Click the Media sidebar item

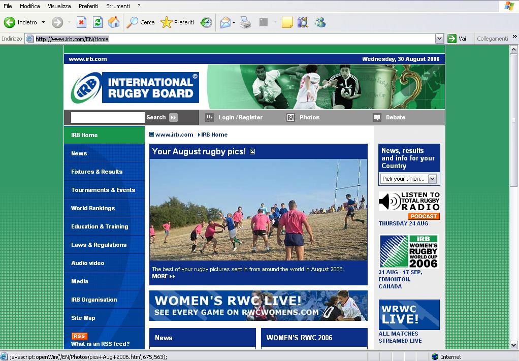[x=104, y=281]
